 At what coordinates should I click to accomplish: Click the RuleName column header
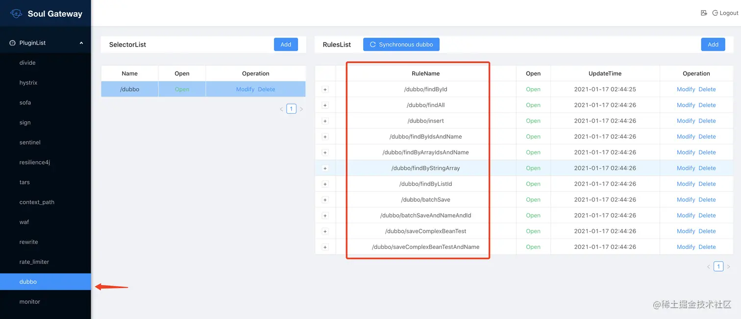[425, 74]
